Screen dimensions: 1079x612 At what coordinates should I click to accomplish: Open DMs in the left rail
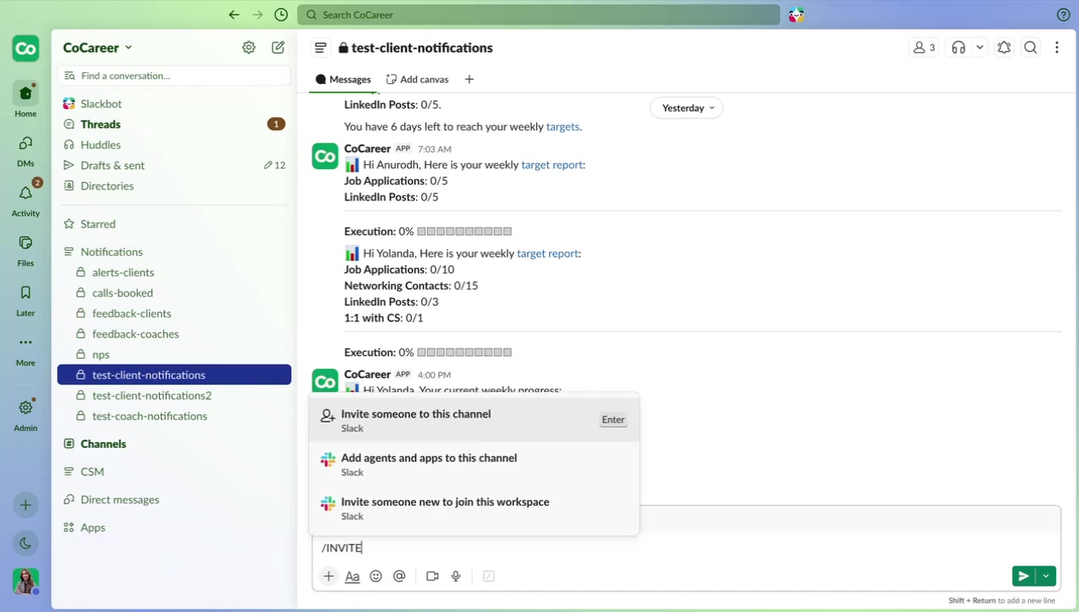(26, 150)
